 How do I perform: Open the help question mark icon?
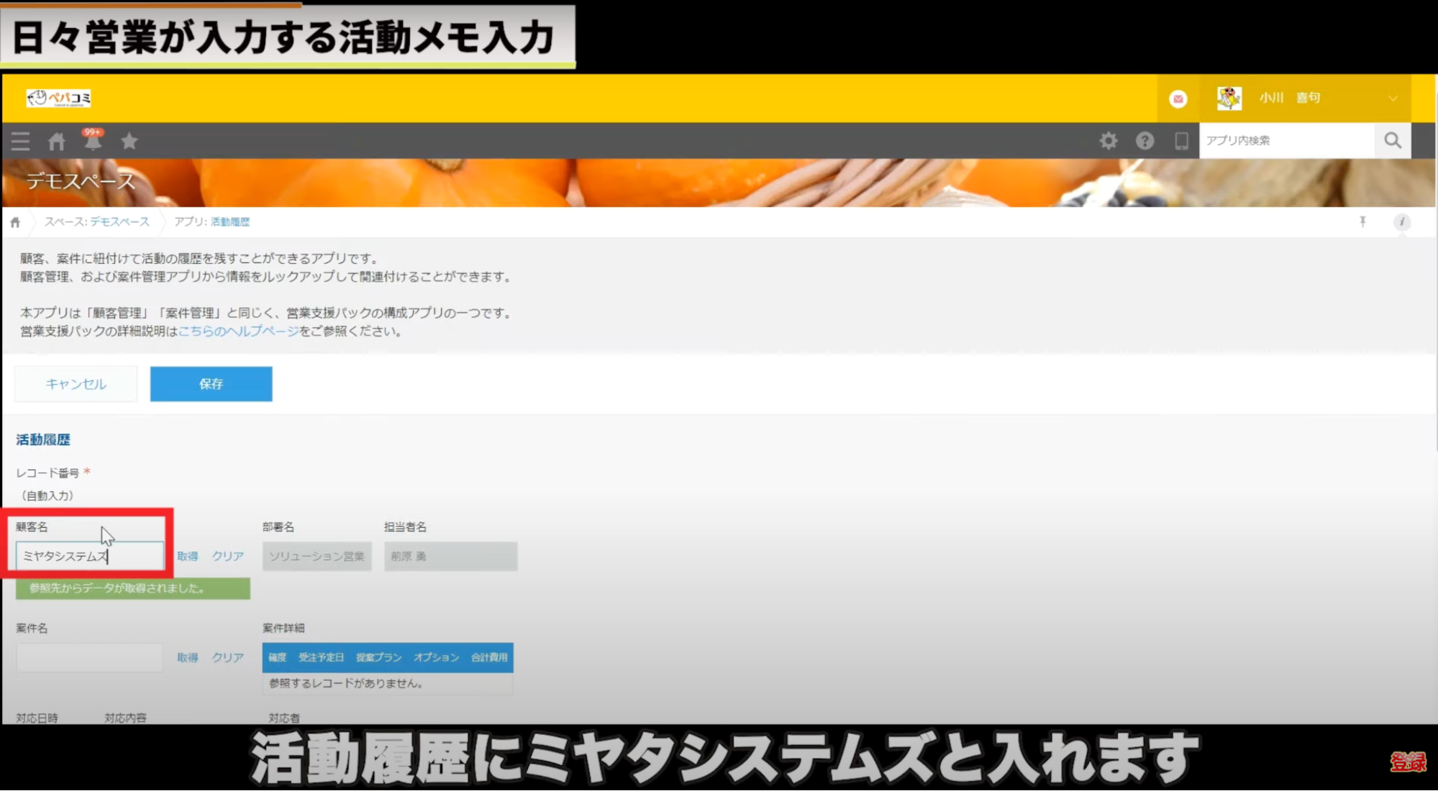[1145, 141]
